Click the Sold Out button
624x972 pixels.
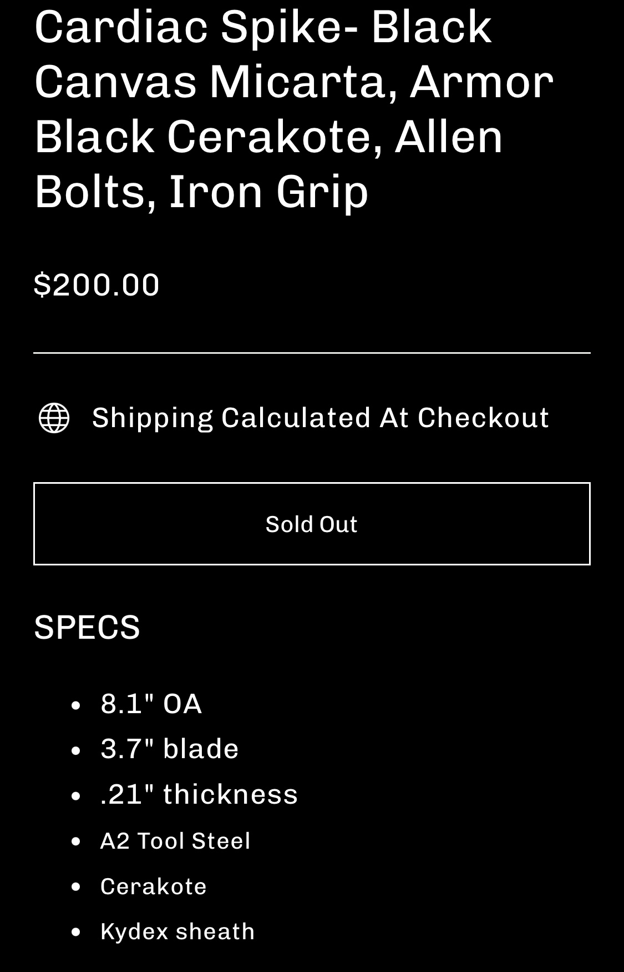(312, 524)
